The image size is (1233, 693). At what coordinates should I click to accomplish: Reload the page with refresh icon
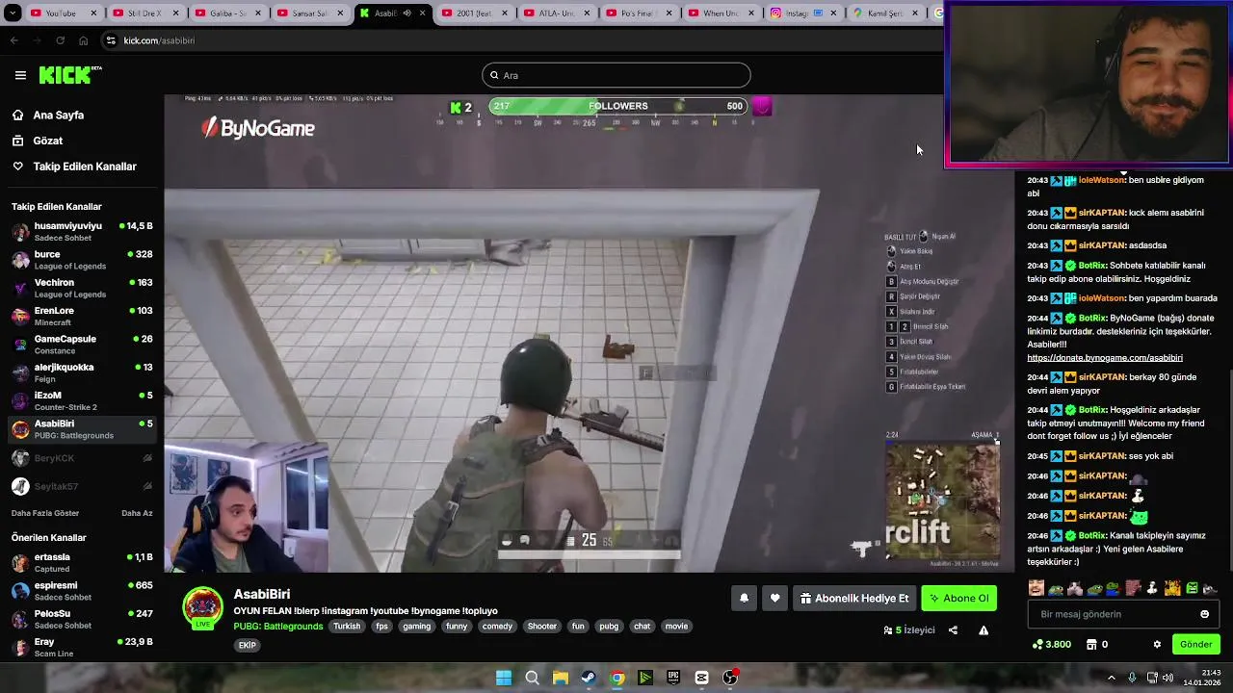(60, 40)
